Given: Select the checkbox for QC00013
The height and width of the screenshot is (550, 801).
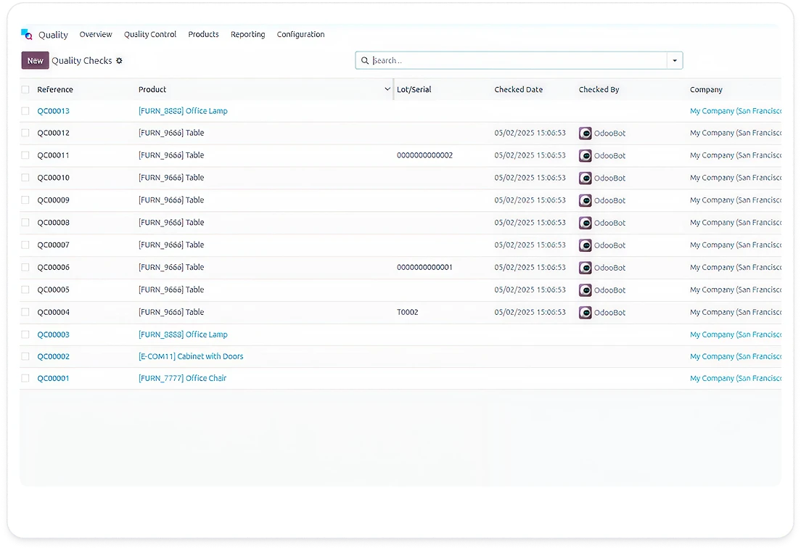Looking at the screenshot, I should pos(25,112).
